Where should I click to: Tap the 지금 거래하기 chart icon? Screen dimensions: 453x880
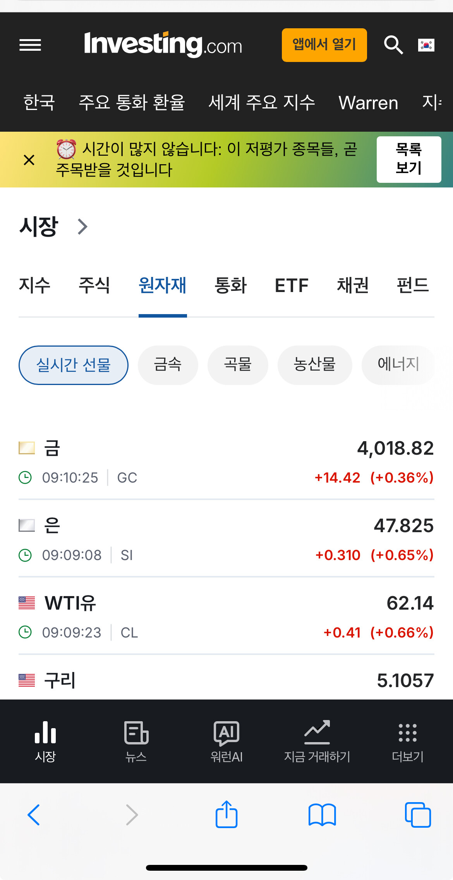pos(317,733)
